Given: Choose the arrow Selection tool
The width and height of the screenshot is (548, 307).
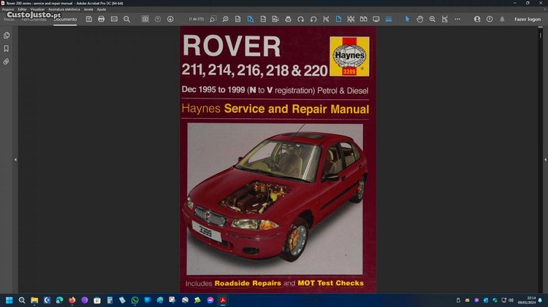Looking at the screenshot, I should click(407, 19).
